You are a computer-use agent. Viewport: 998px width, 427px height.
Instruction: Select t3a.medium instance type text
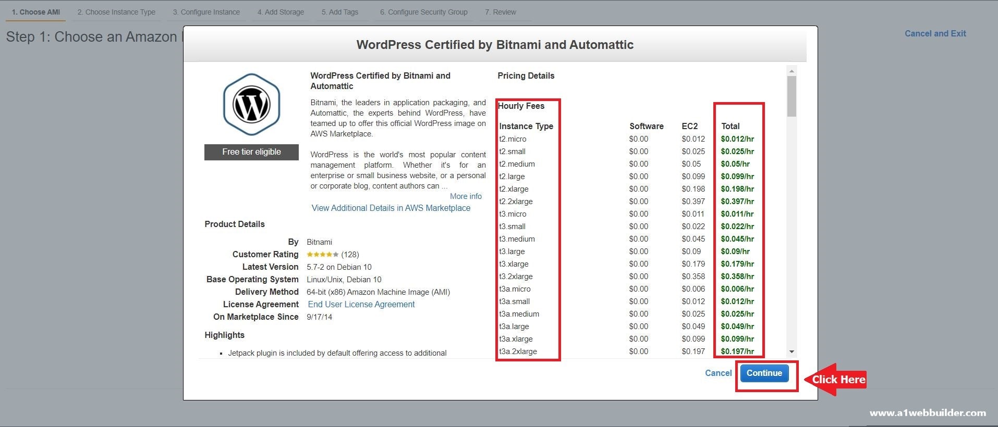coord(519,314)
